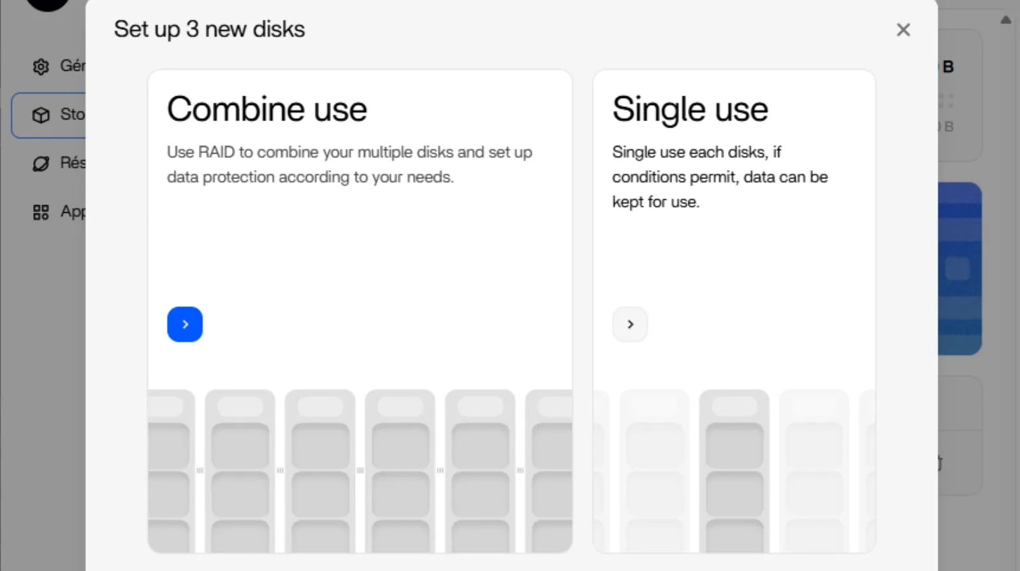Viewport: 1020px width, 571px height.
Task: Click the scrollbar up arrow at top right
Action: pyautogui.click(x=1005, y=20)
